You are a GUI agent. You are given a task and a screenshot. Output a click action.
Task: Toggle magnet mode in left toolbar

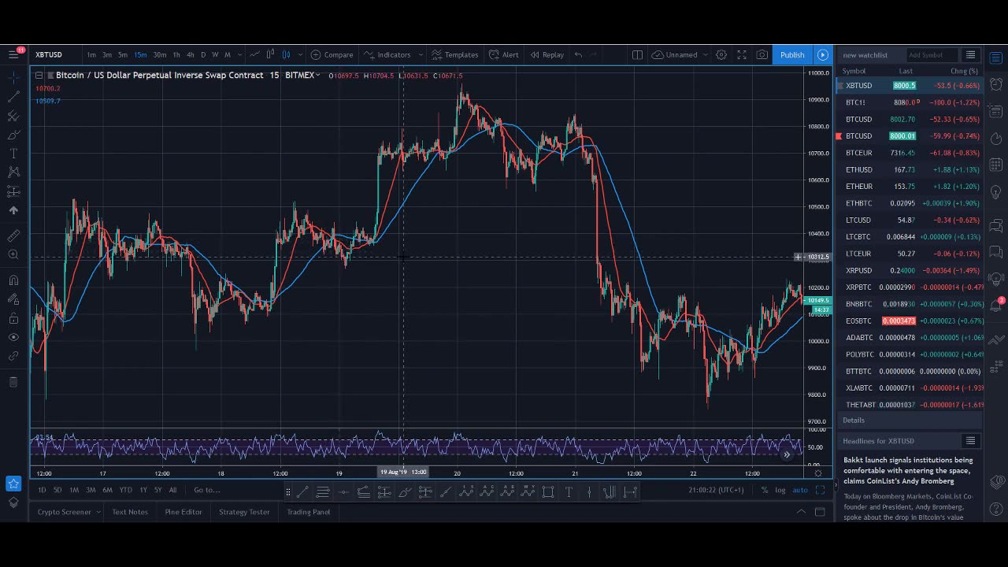coord(13,280)
